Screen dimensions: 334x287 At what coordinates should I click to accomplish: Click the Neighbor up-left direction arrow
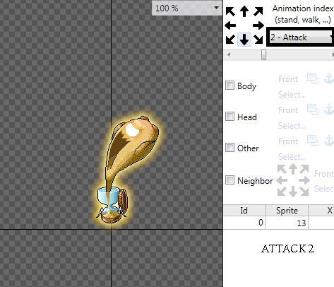[x=282, y=169]
